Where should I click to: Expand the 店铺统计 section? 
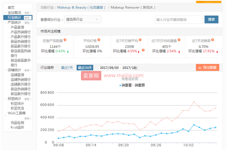click(14, 70)
